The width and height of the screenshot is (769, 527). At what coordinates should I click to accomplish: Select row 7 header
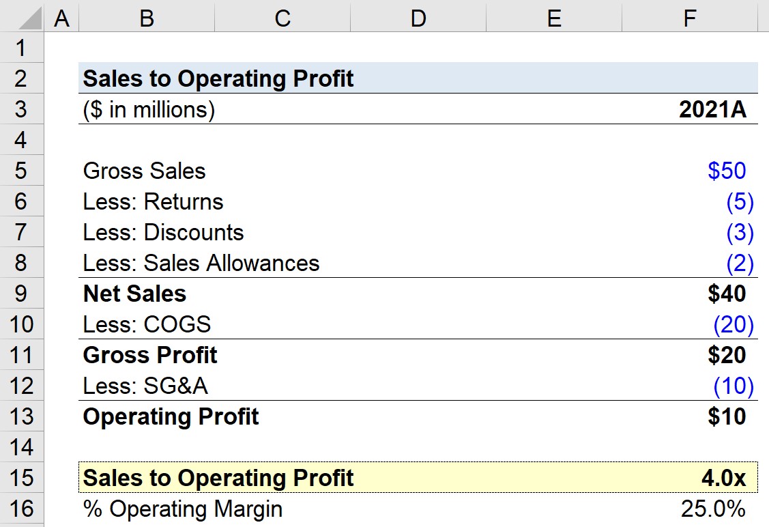tap(22, 231)
